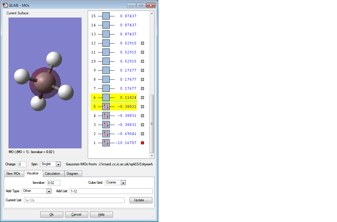This screenshot has width=337, height=222.
Task: Click orbital box for MO 1
Action: (106, 143)
